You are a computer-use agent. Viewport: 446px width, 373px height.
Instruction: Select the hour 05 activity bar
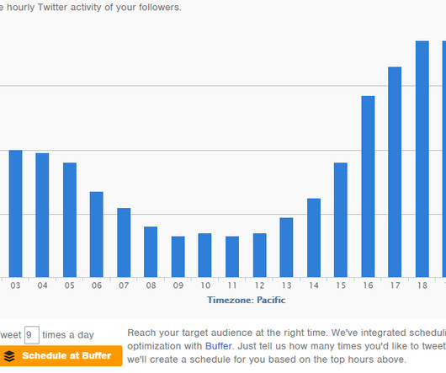[70, 220]
